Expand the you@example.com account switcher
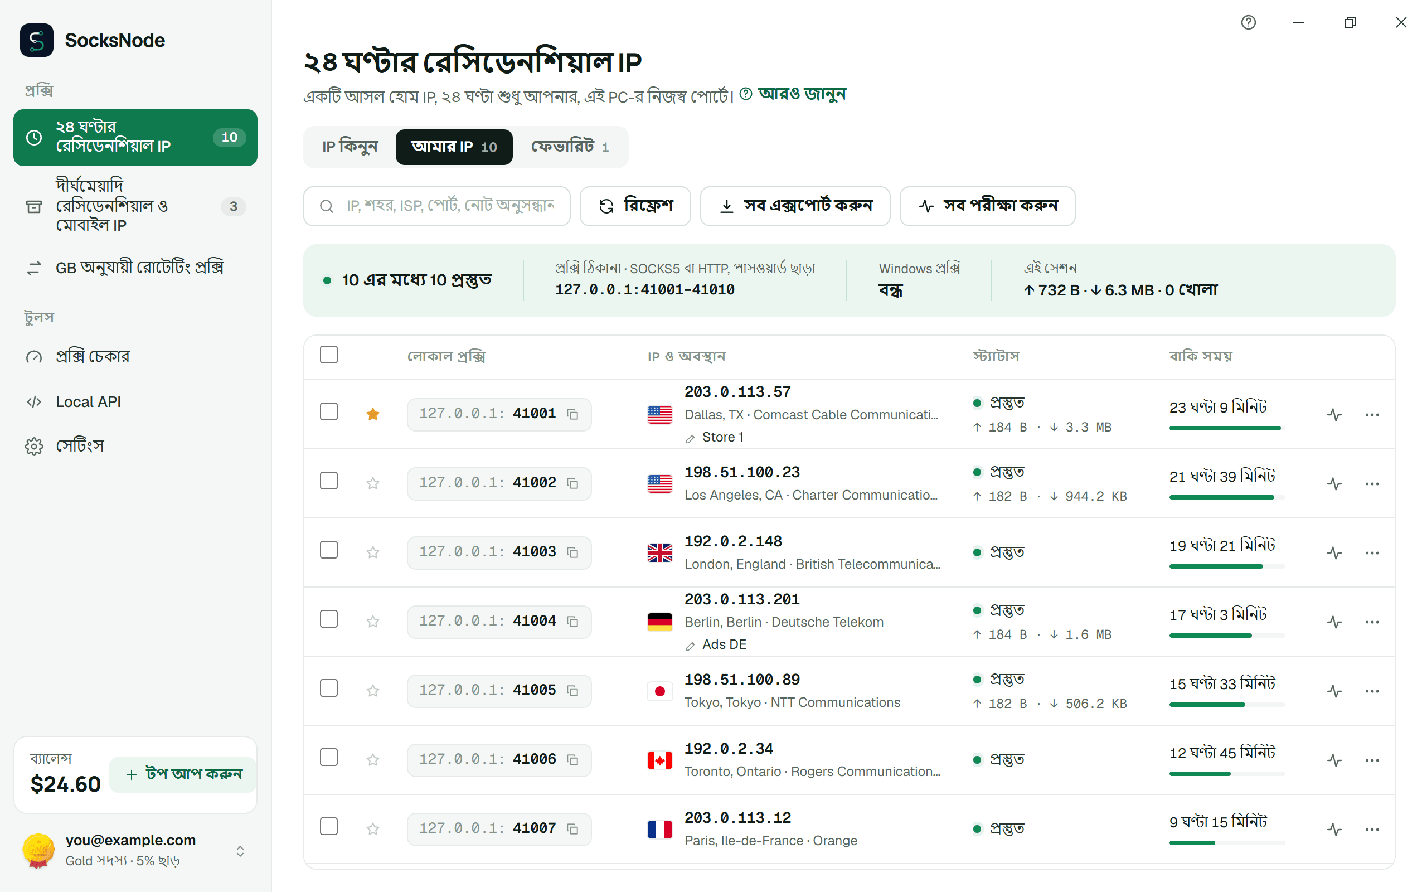1427x892 pixels. tap(240, 851)
